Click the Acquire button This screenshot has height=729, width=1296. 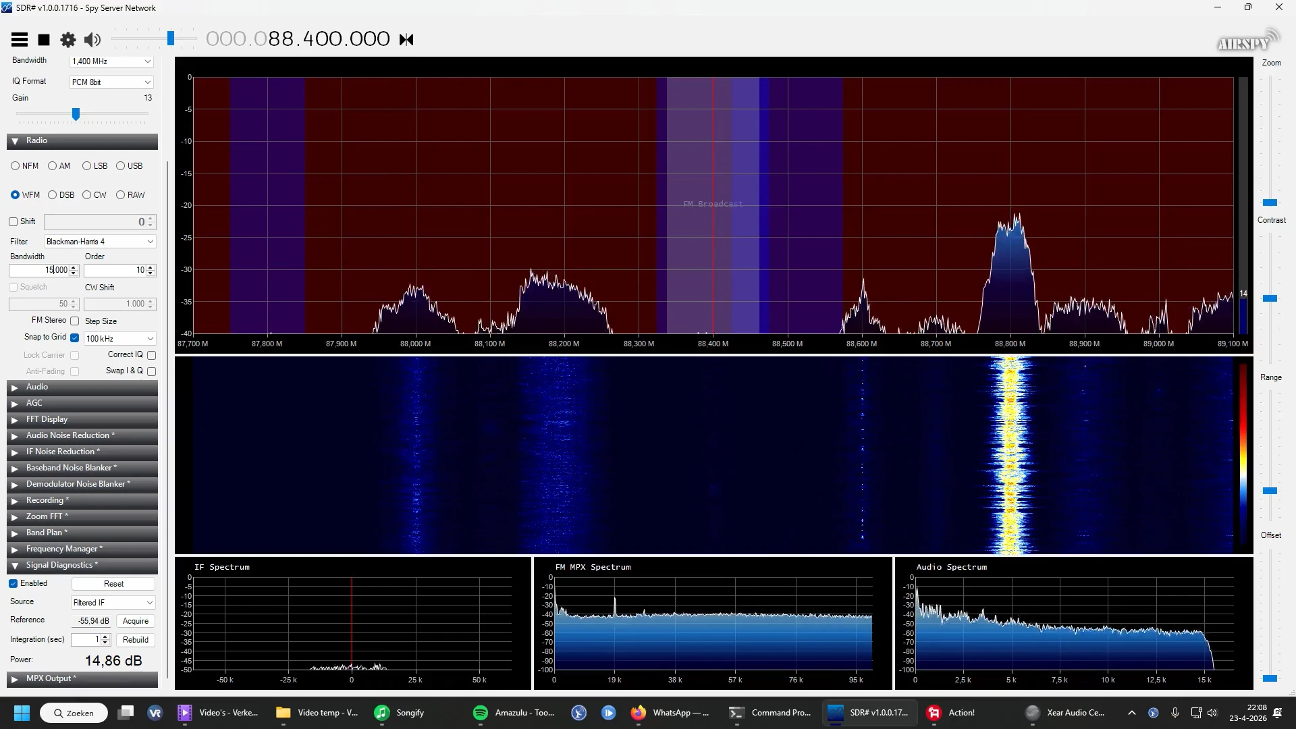[136, 621]
